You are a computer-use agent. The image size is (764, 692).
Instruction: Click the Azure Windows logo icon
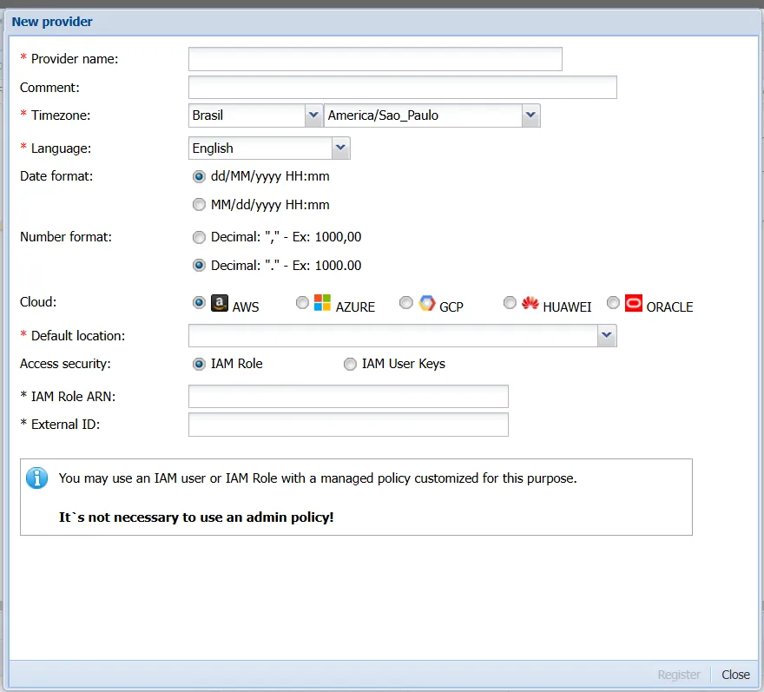tap(322, 303)
